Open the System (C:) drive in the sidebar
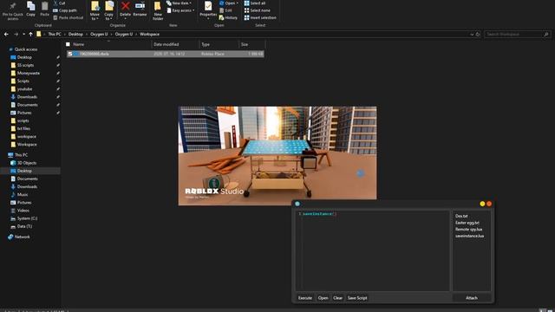Image resolution: width=555 pixels, height=312 pixels. pyautogui.click(x=27, y=218)
